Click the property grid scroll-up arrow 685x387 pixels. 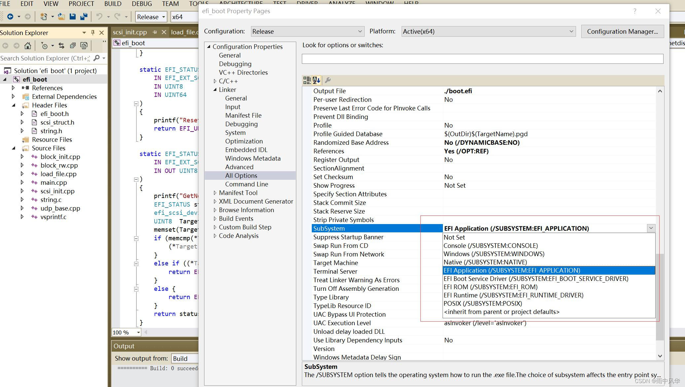660,91
